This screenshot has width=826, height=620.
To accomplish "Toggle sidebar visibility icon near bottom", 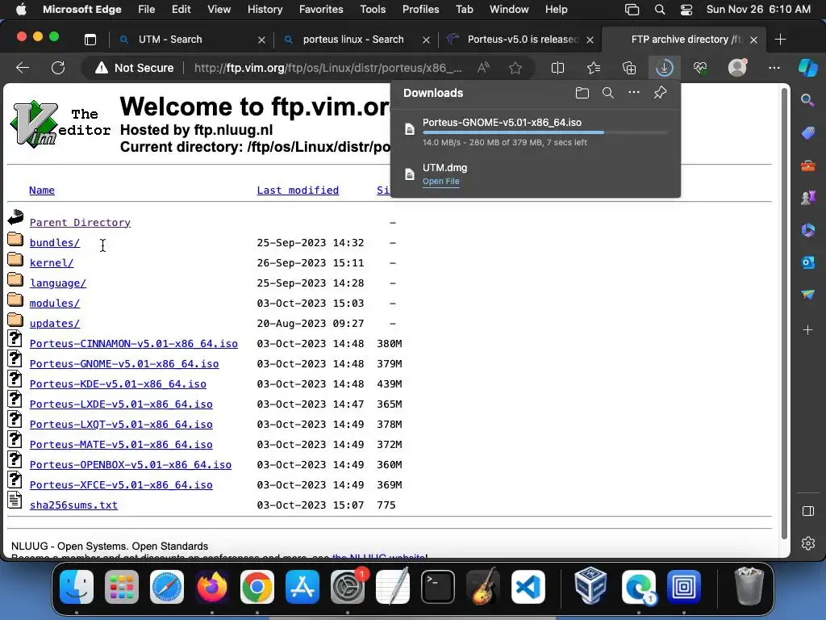I will point(807,511).
